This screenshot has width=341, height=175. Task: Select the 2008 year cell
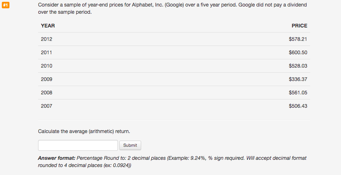[46, 93]
